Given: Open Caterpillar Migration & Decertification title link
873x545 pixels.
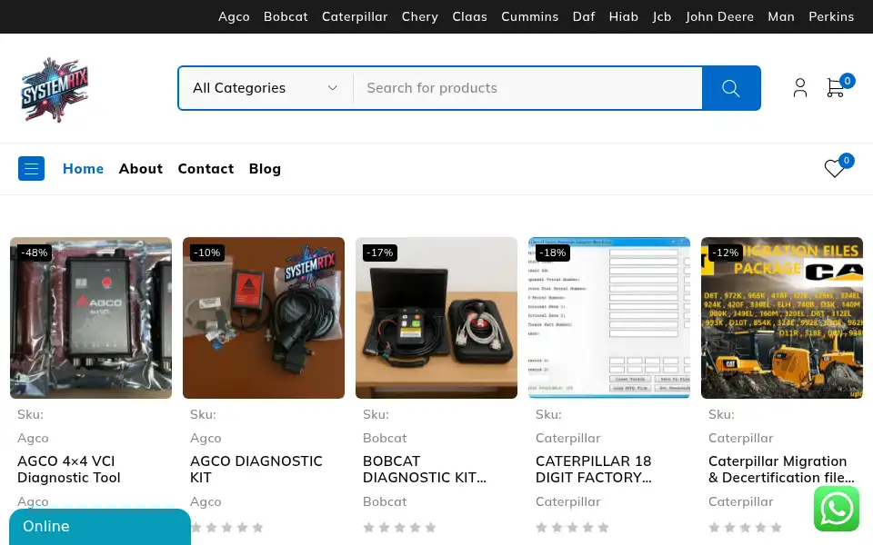Looking at the screenshot, I should coord(781,470).
